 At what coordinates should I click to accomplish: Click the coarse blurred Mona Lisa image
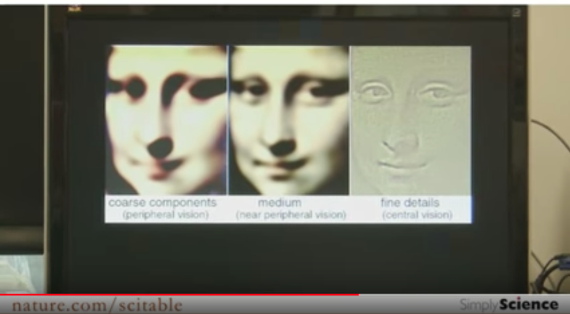pyautogui.click(x=166, y=120)
